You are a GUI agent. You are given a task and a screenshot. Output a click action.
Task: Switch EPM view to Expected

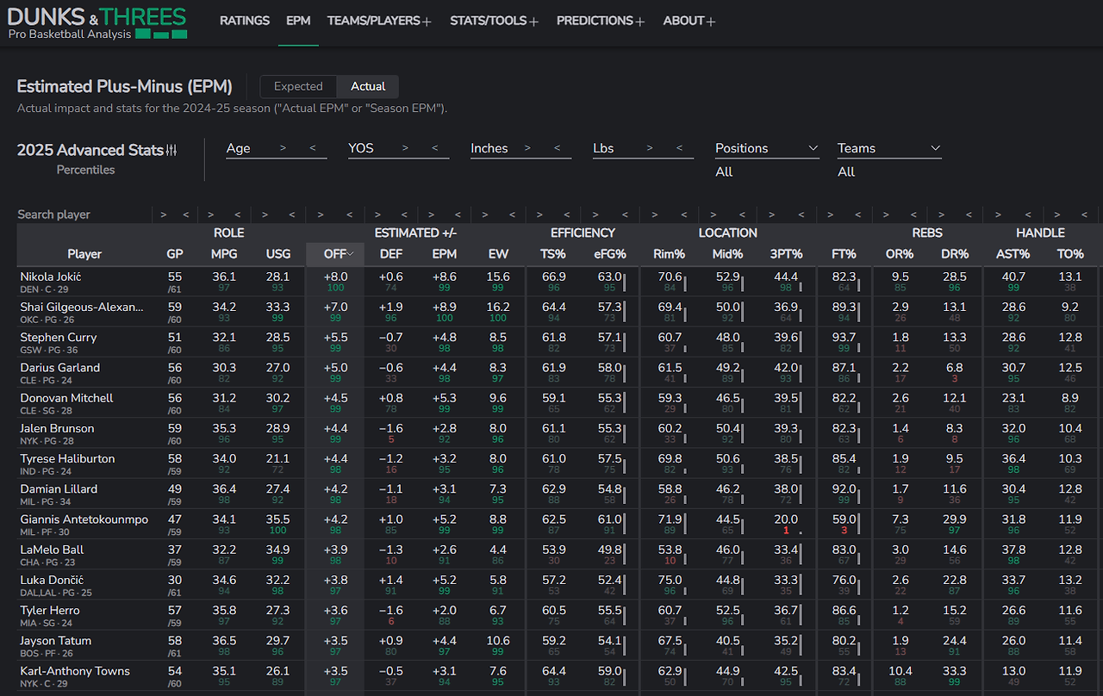[x=298, y=86]
